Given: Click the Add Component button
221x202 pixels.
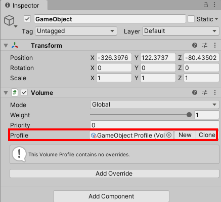Looking at the screenshot, I should coord(111,196).
